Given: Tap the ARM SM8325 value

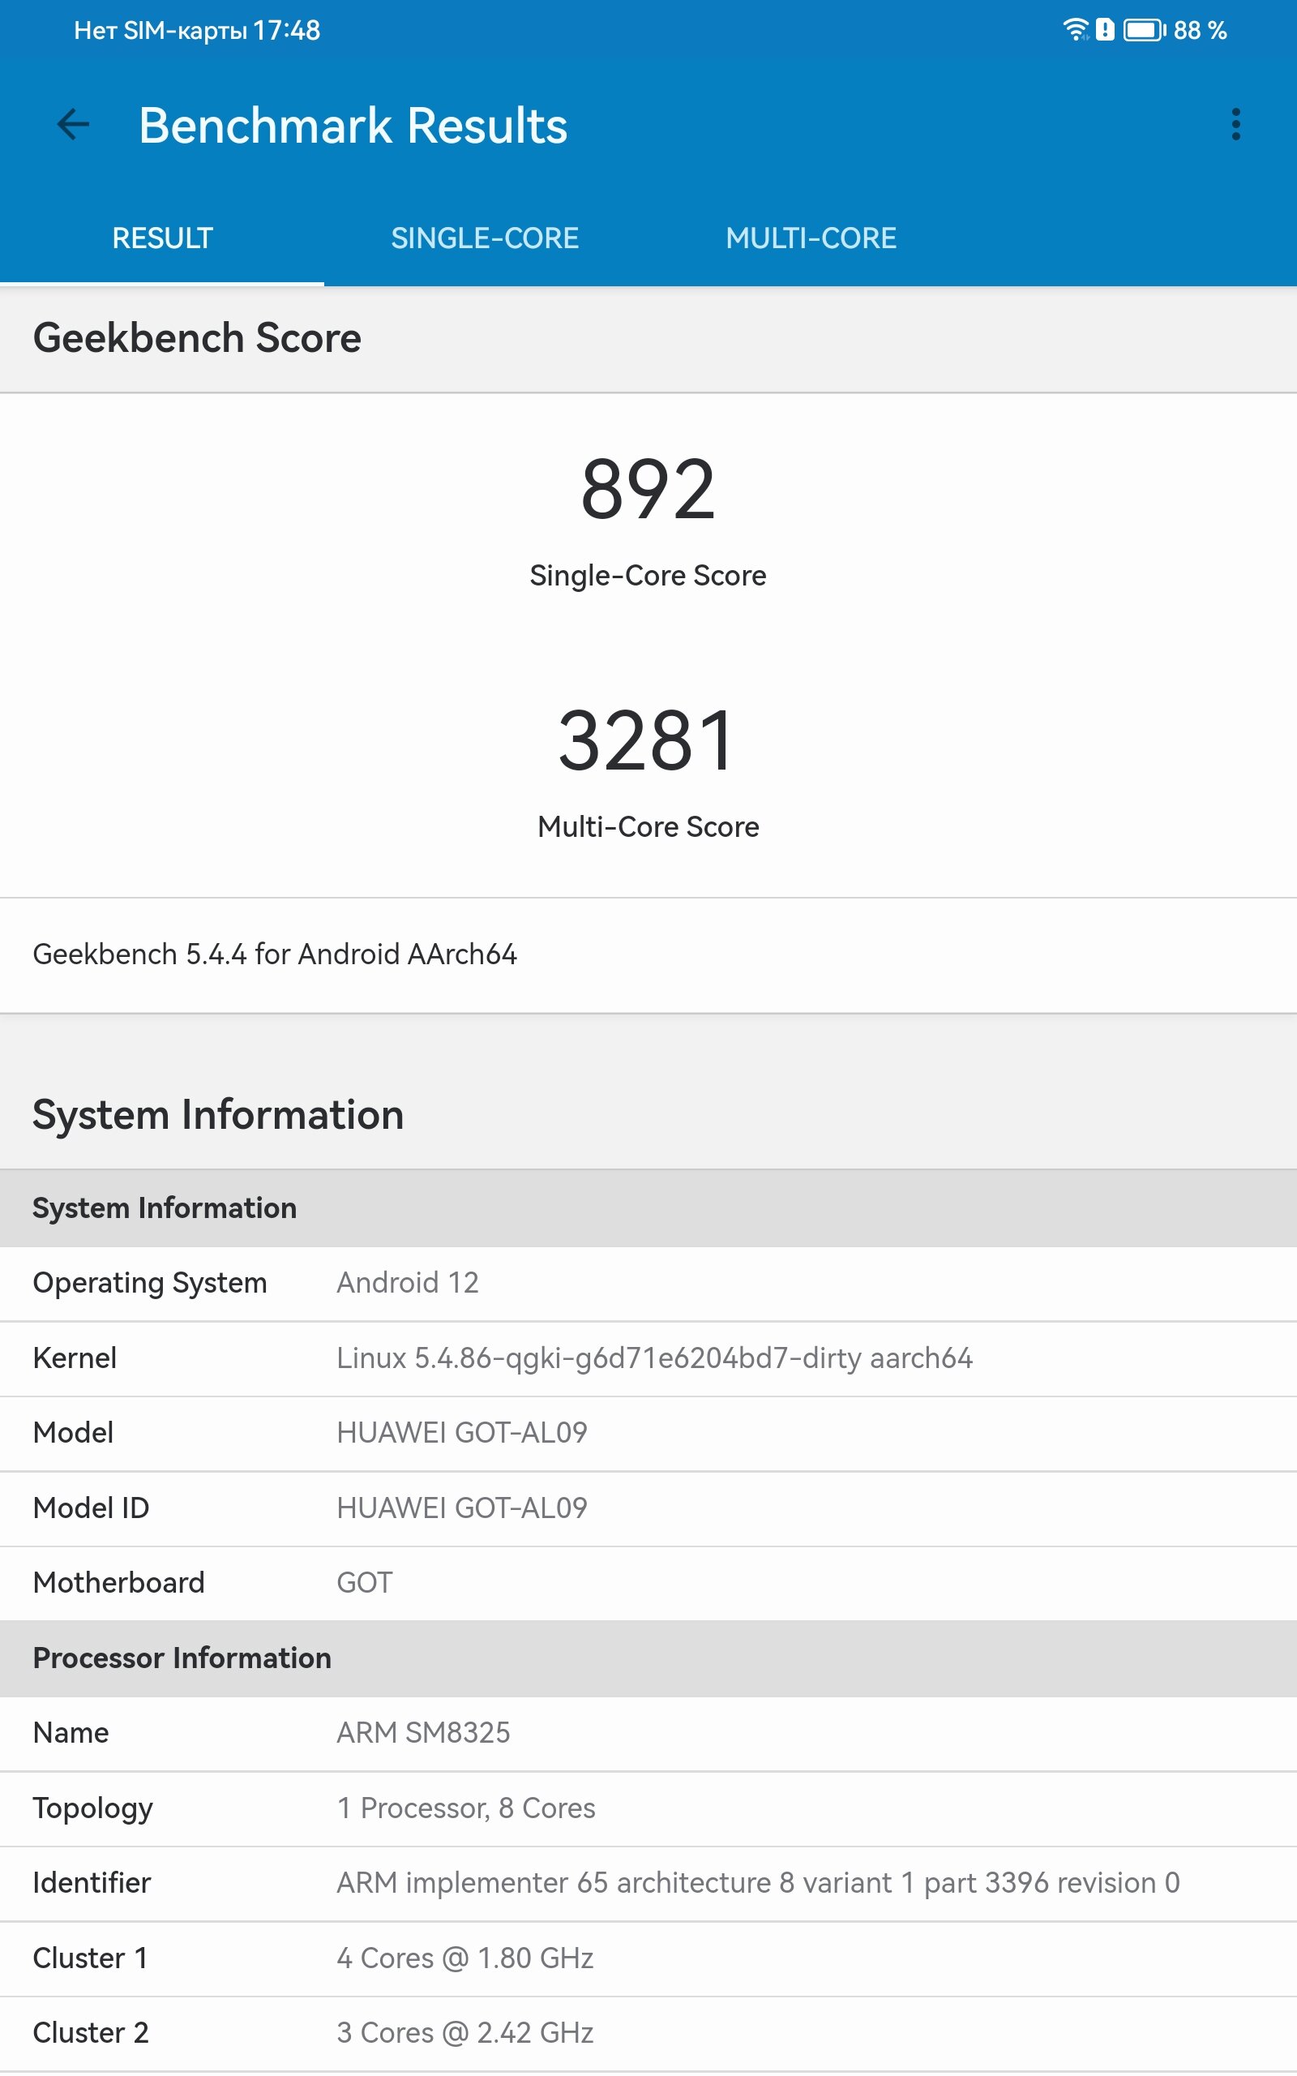Looking at the screenshot, I should [x=423, y=1733].
